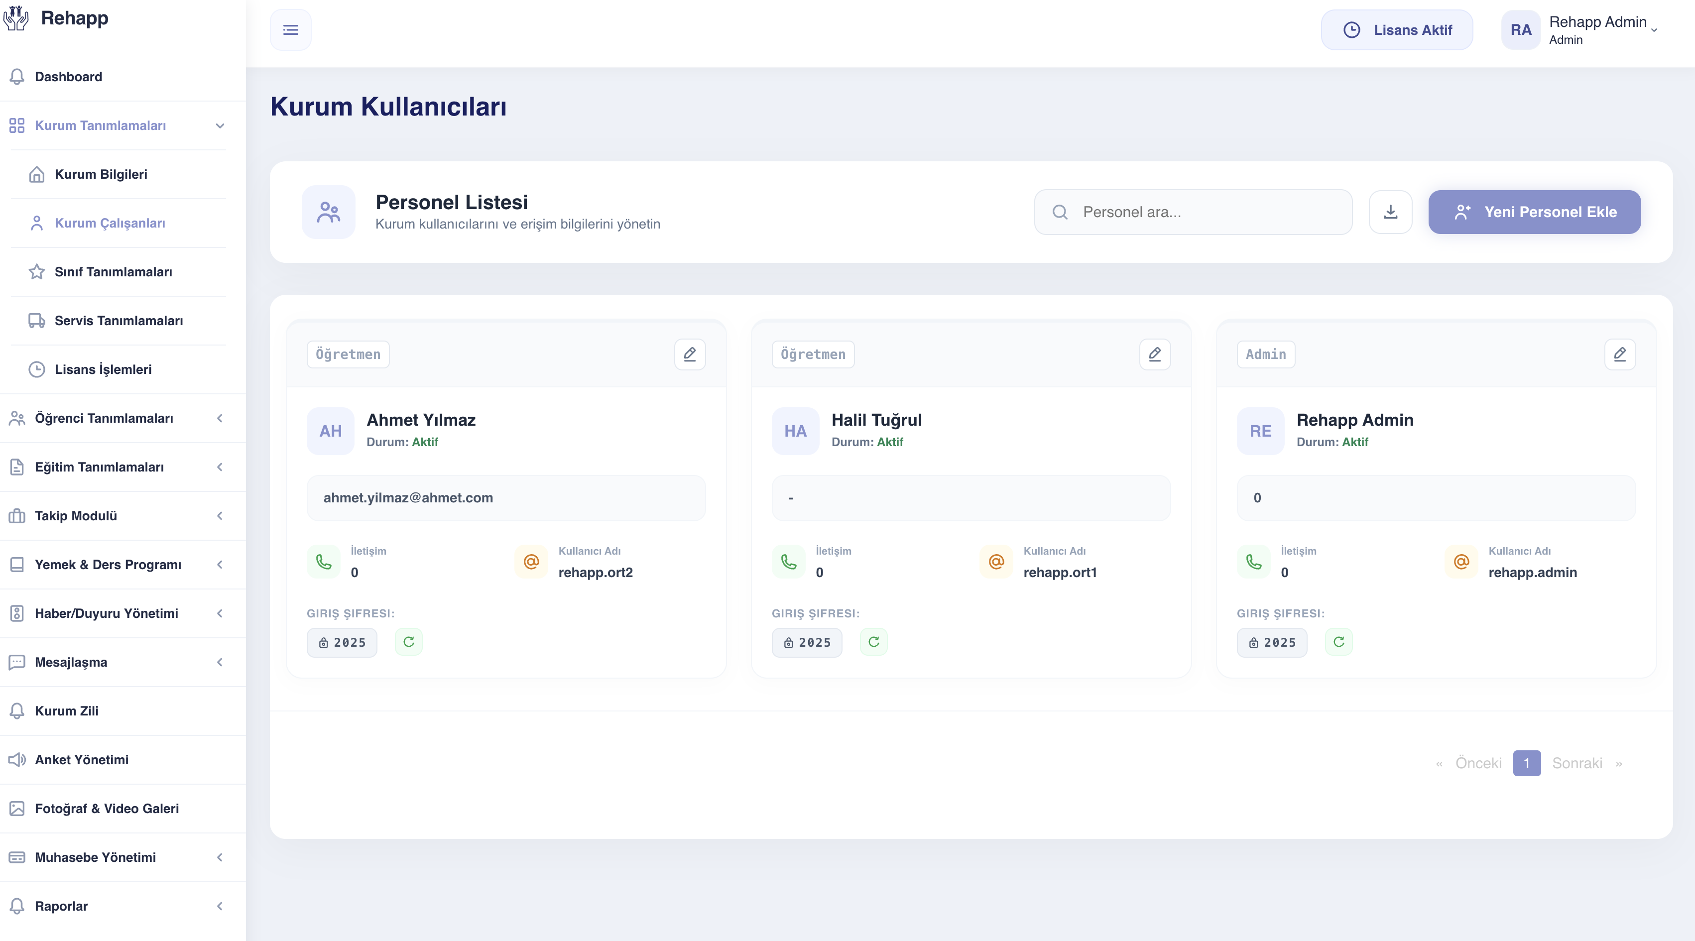
Task: Click the clock icon next to Lisans İşlemleri
Action: pyautogui.click(x=37, y=369)
